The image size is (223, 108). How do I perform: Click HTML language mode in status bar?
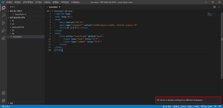196,107
